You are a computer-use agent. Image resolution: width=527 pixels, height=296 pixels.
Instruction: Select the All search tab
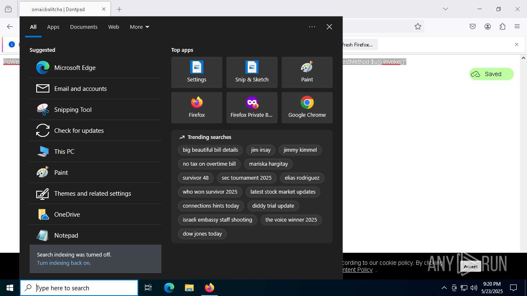33,27
